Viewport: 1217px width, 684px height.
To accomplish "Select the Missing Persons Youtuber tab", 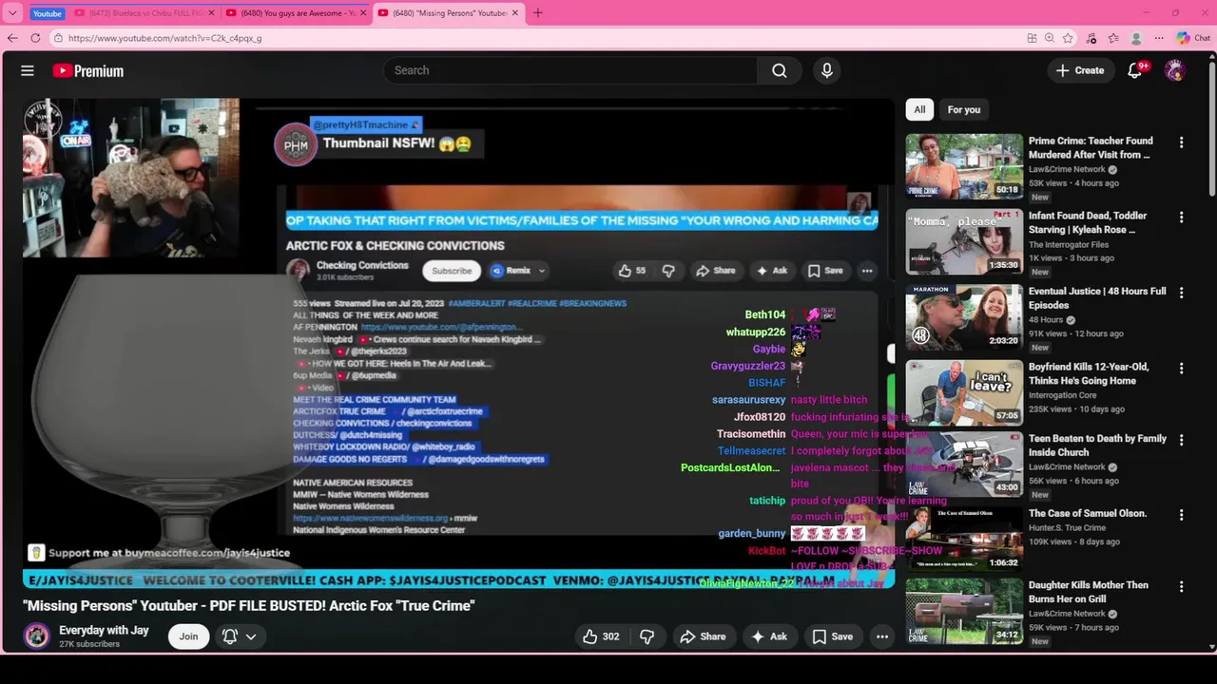I will 448,13.
